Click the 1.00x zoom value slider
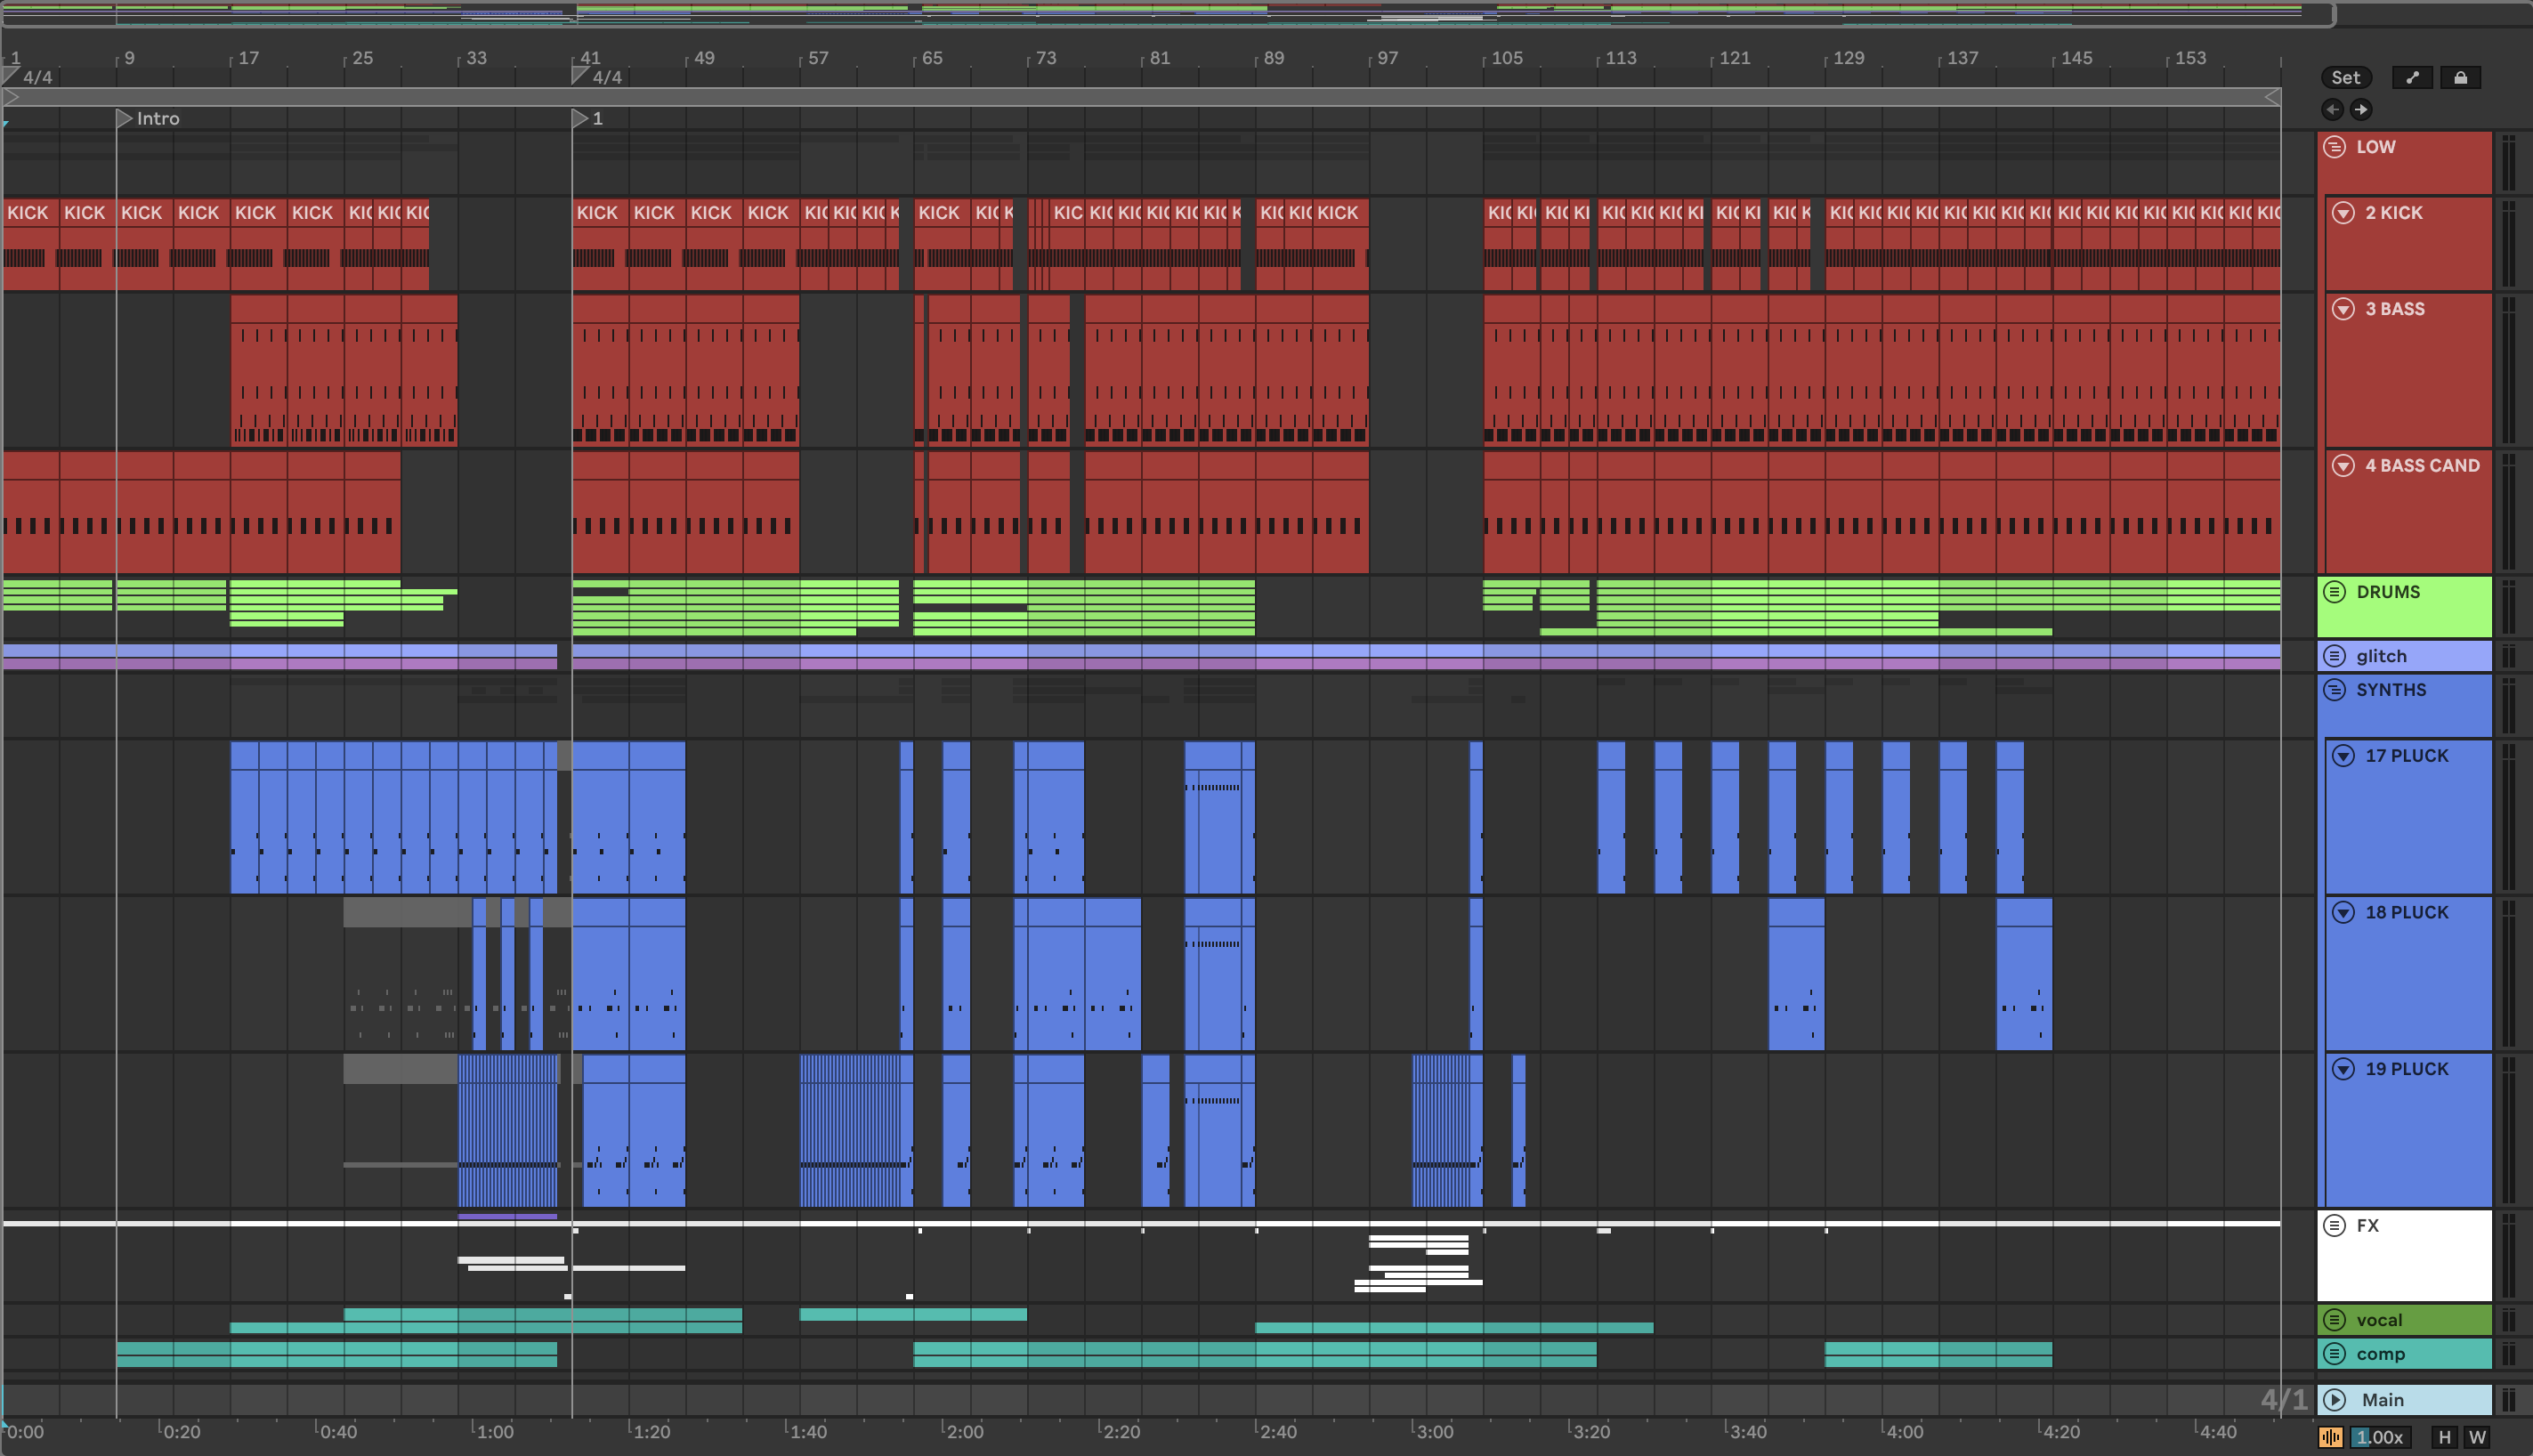This screenshot has width=2533, height=1456. pos(2379,1437)
